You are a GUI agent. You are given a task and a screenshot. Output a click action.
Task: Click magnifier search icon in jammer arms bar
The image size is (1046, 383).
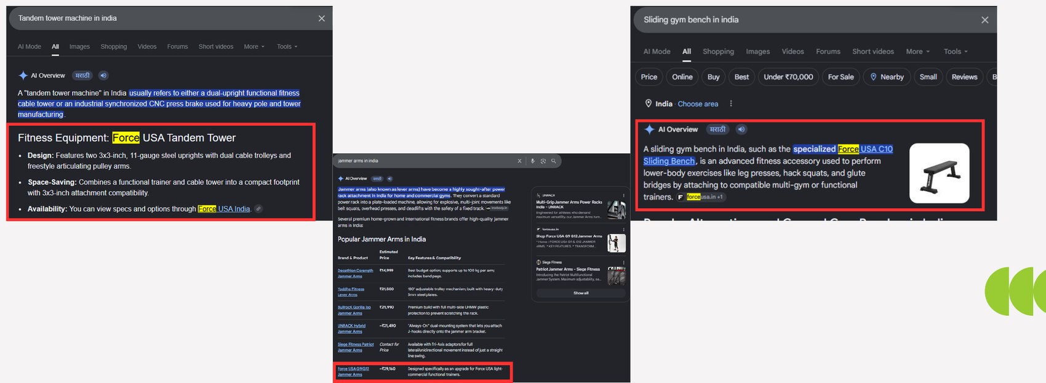553,161
